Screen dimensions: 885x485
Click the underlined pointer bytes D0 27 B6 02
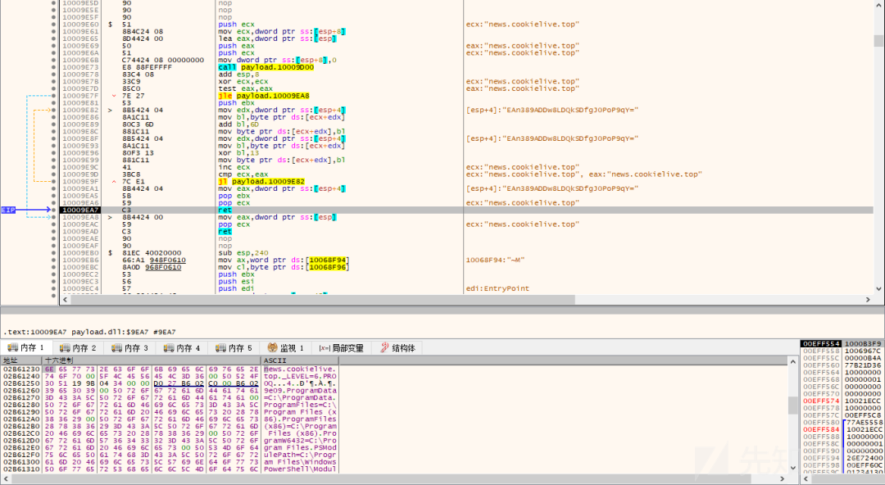pos(179,383)
